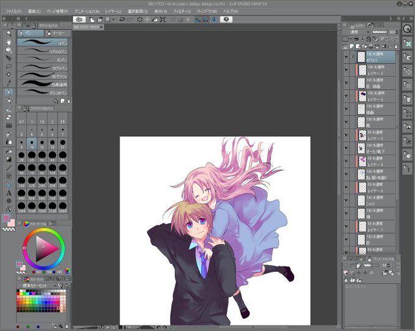Create a new file from toolbar
This screenshot has width=415, height=331.
92,20
